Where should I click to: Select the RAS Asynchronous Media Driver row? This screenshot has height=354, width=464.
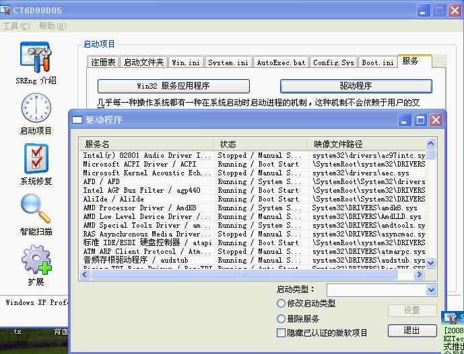pos(253,234)
